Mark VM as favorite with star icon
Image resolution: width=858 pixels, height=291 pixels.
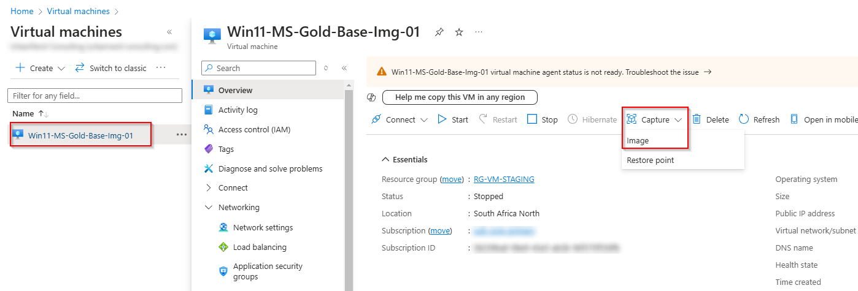coord(458,32)
